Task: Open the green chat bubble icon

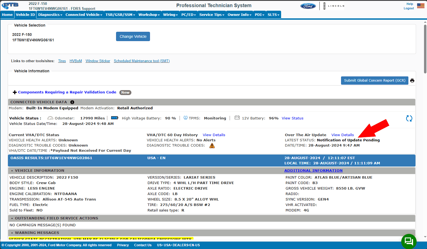Action: pos(409,241)
